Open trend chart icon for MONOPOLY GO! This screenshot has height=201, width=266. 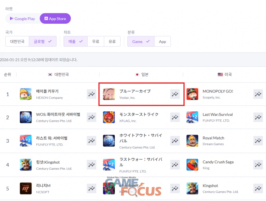coord(258,94)
